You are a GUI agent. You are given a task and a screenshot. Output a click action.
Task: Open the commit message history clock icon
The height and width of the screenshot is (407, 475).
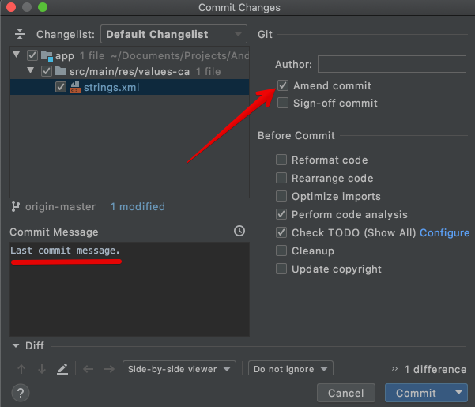pyautogui.click(x=239, y=231)
